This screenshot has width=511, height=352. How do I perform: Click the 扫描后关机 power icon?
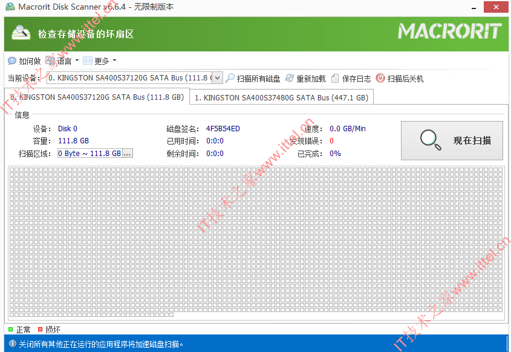coord(380,78)
